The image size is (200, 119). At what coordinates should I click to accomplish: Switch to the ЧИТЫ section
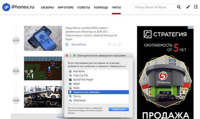(x=116, y=8)
